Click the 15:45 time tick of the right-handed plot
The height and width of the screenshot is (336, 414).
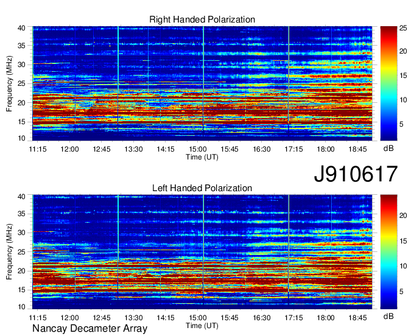[230, 149]
